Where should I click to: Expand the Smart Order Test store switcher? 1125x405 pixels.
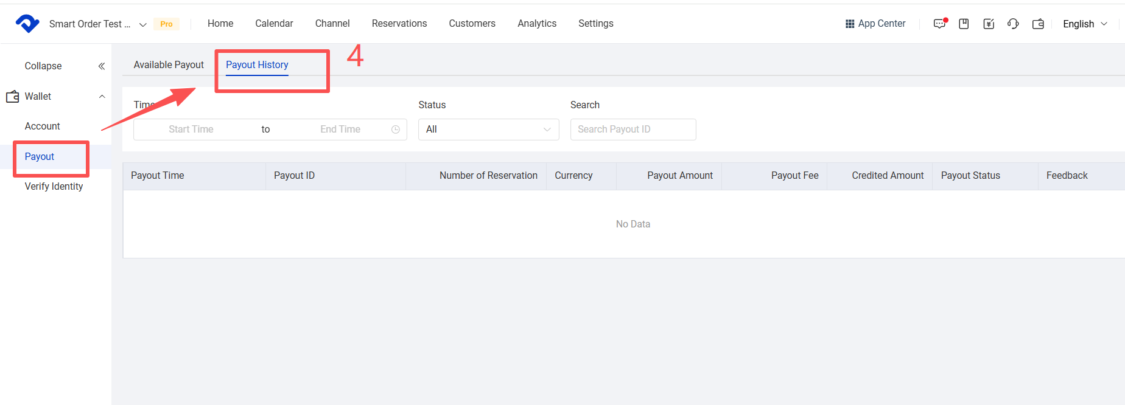pos(143,24)
